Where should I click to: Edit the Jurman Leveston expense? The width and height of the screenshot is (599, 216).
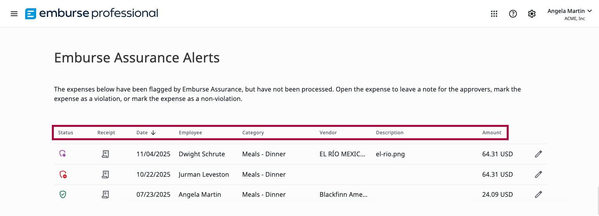pos(538,174)
